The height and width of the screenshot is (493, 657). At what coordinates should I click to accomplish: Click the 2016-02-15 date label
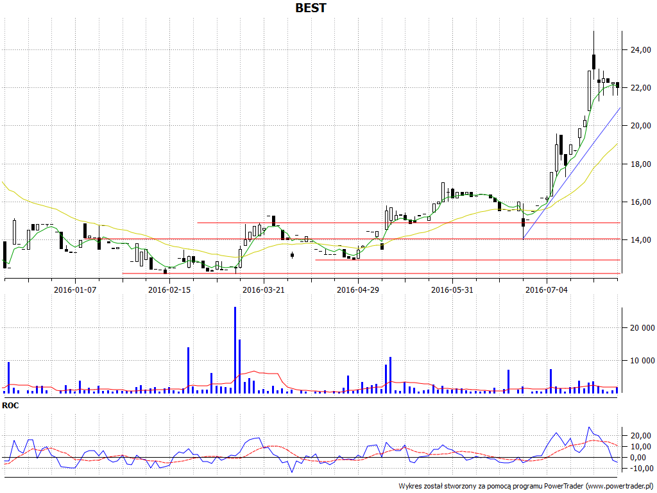tap(169, 290)
